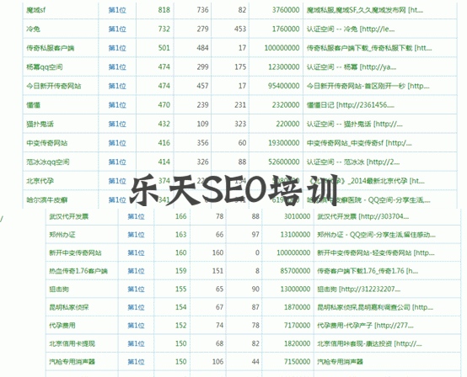Click 第1位 rank in 代孕费用 row

(136, 326)
